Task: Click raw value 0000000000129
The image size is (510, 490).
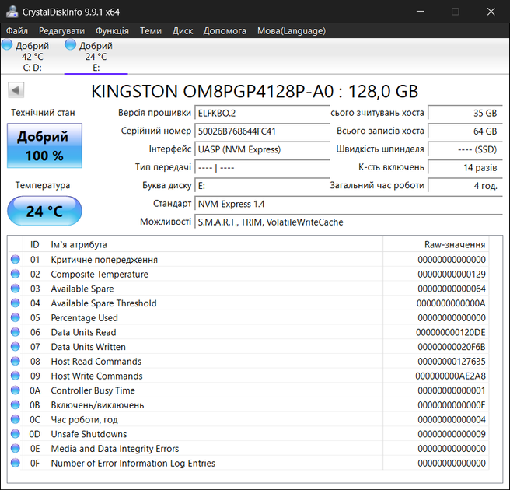Action: (452, 275)
